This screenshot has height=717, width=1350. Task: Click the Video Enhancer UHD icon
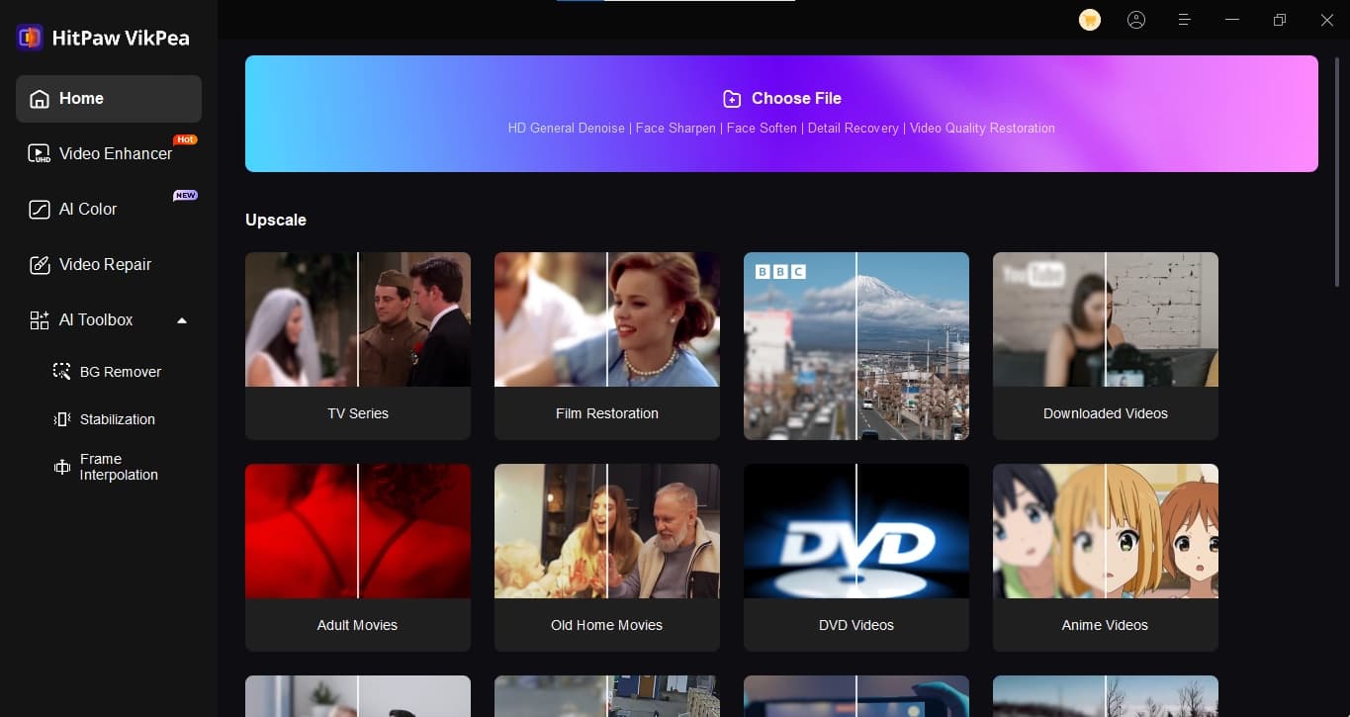[40, 154]
